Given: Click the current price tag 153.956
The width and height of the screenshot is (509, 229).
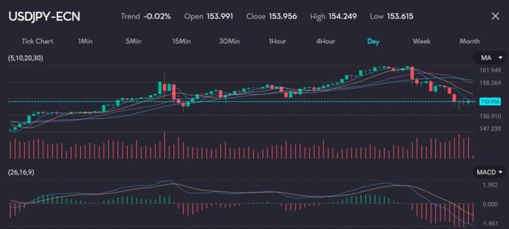Looking at the screenshot, I should click(490, 101).
